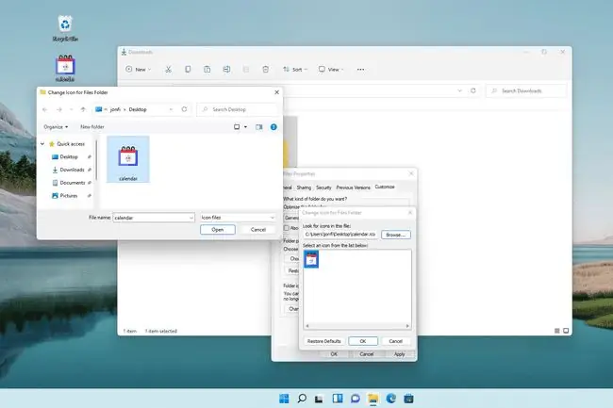Click Cancel in the file picker dialog
The height and width of the screenshot is (408, 613).
(258, 230)
